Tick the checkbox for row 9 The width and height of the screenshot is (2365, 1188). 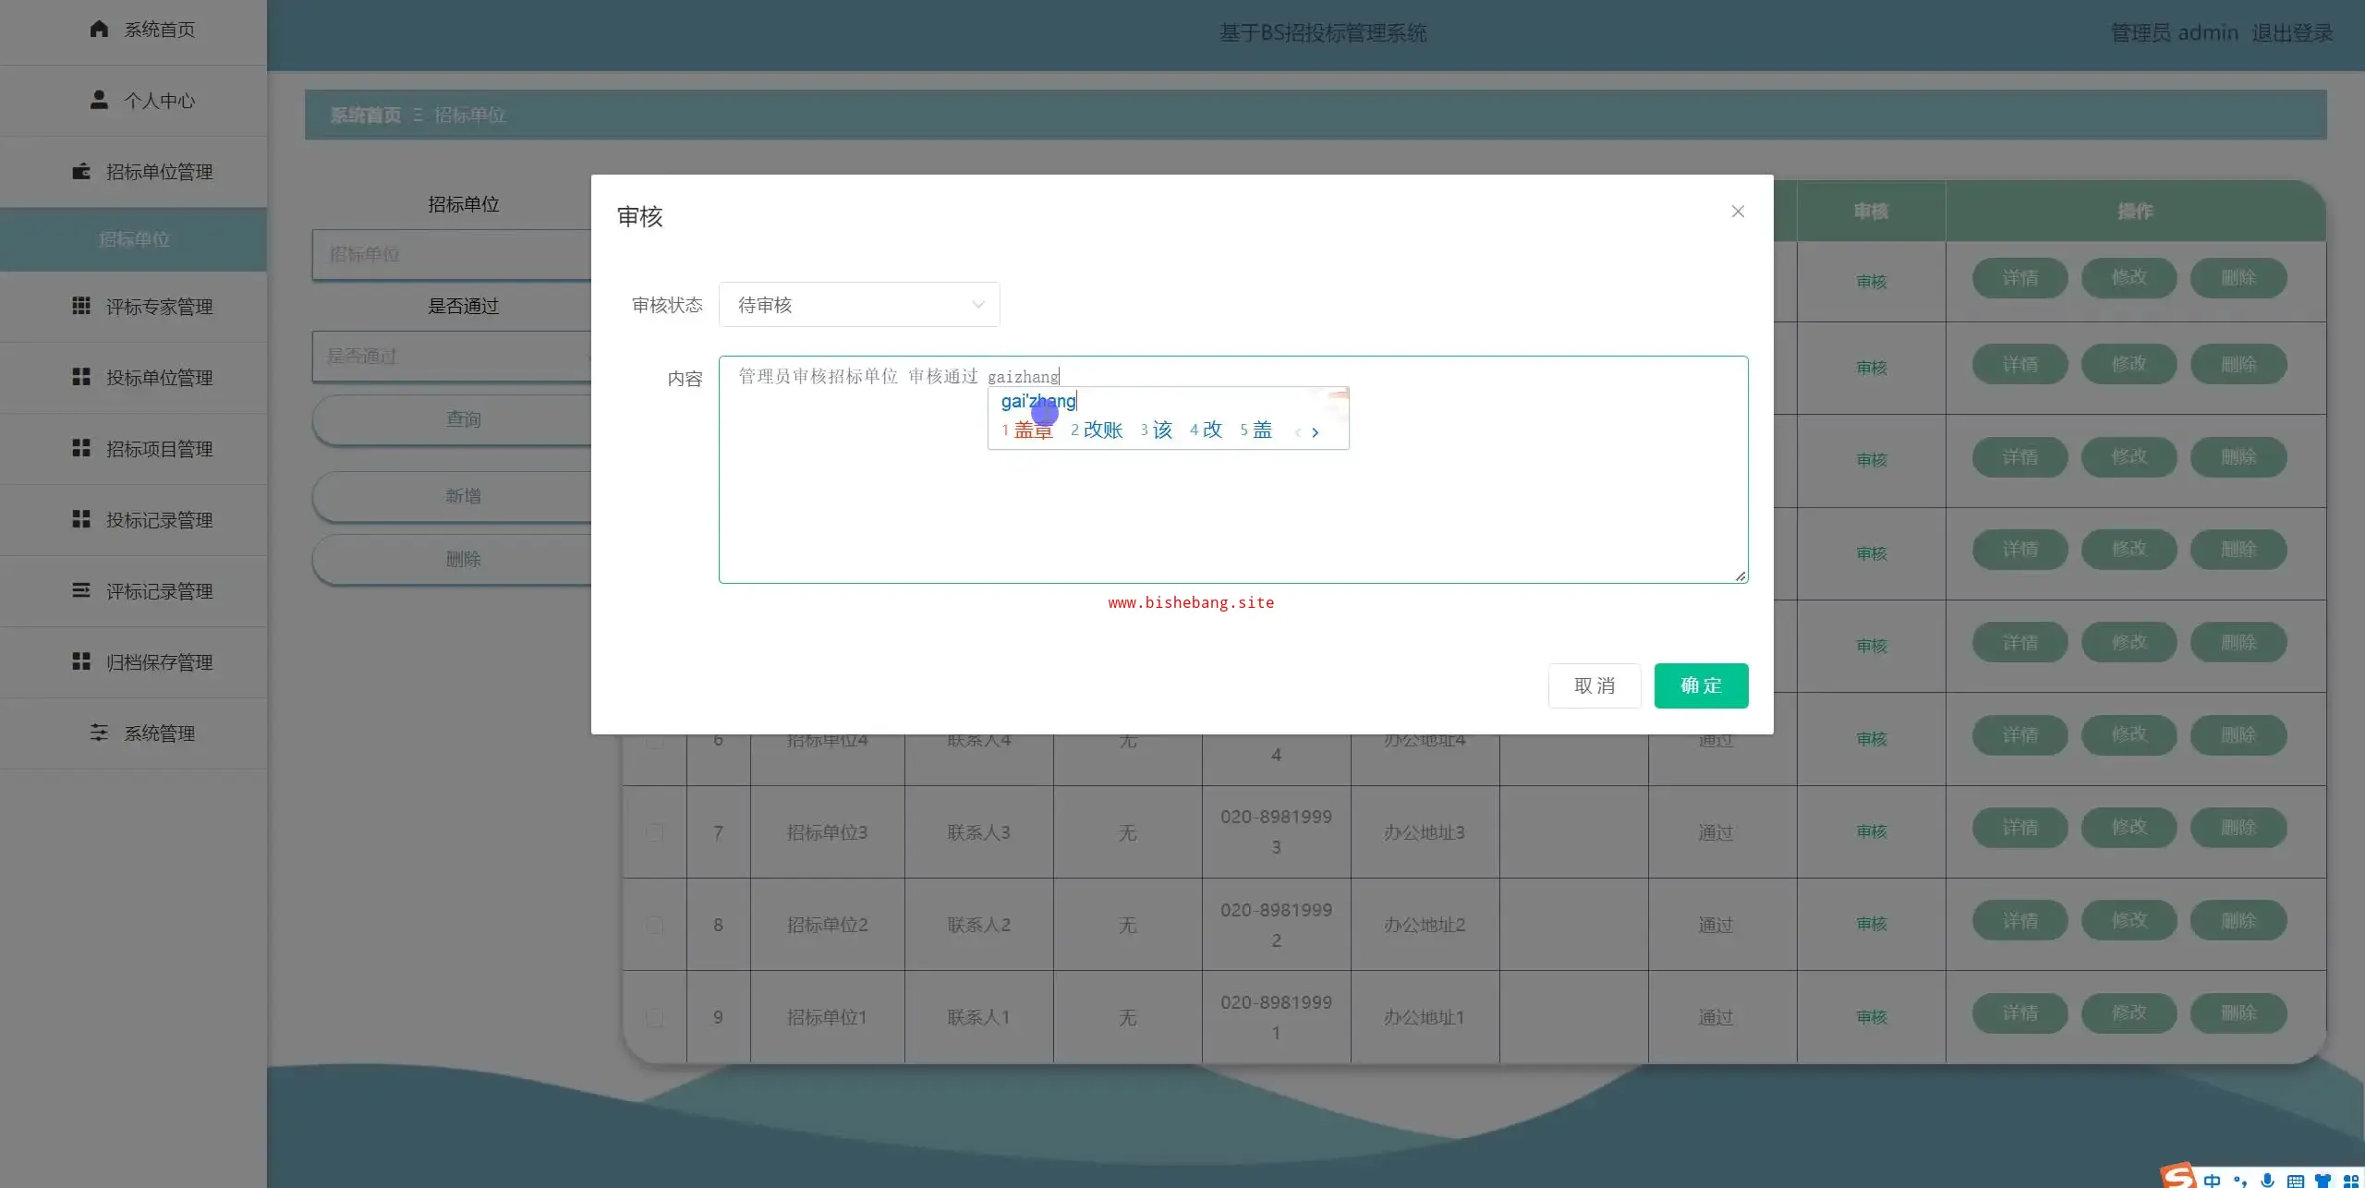pos(654,1018)
